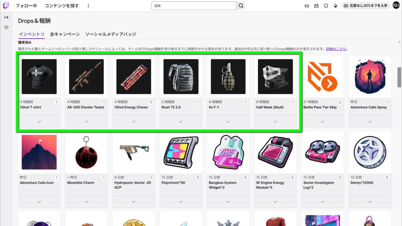Click the page vertical scrollbar thumb
This screenshot has height=226, width=402.
(399, 77)
